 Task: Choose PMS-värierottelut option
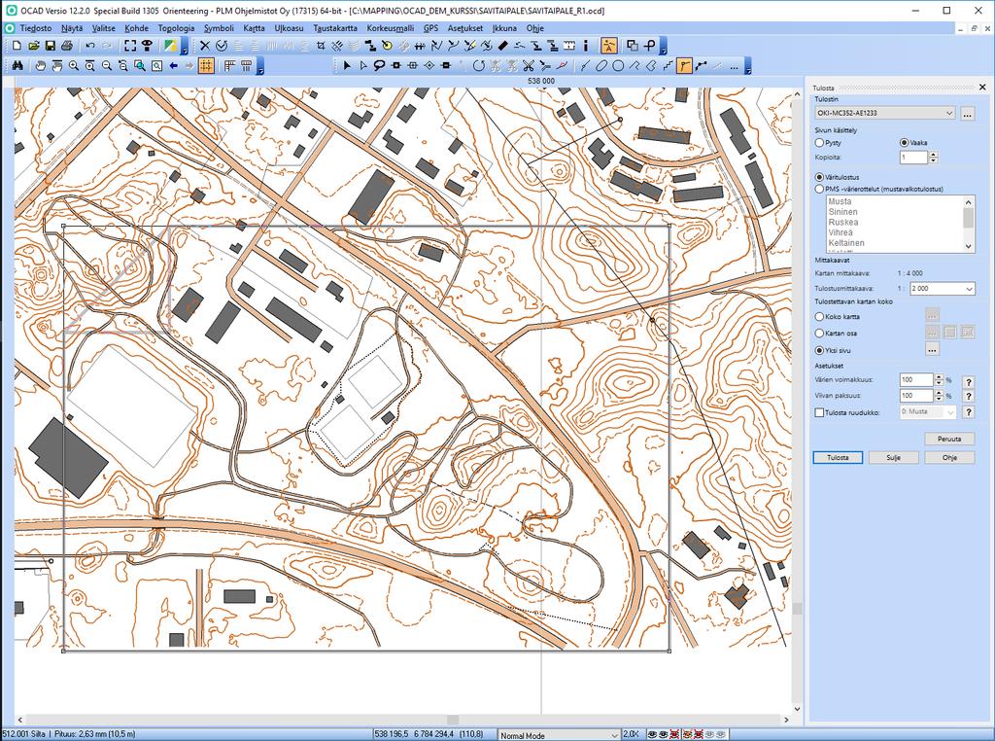point(819,190)
